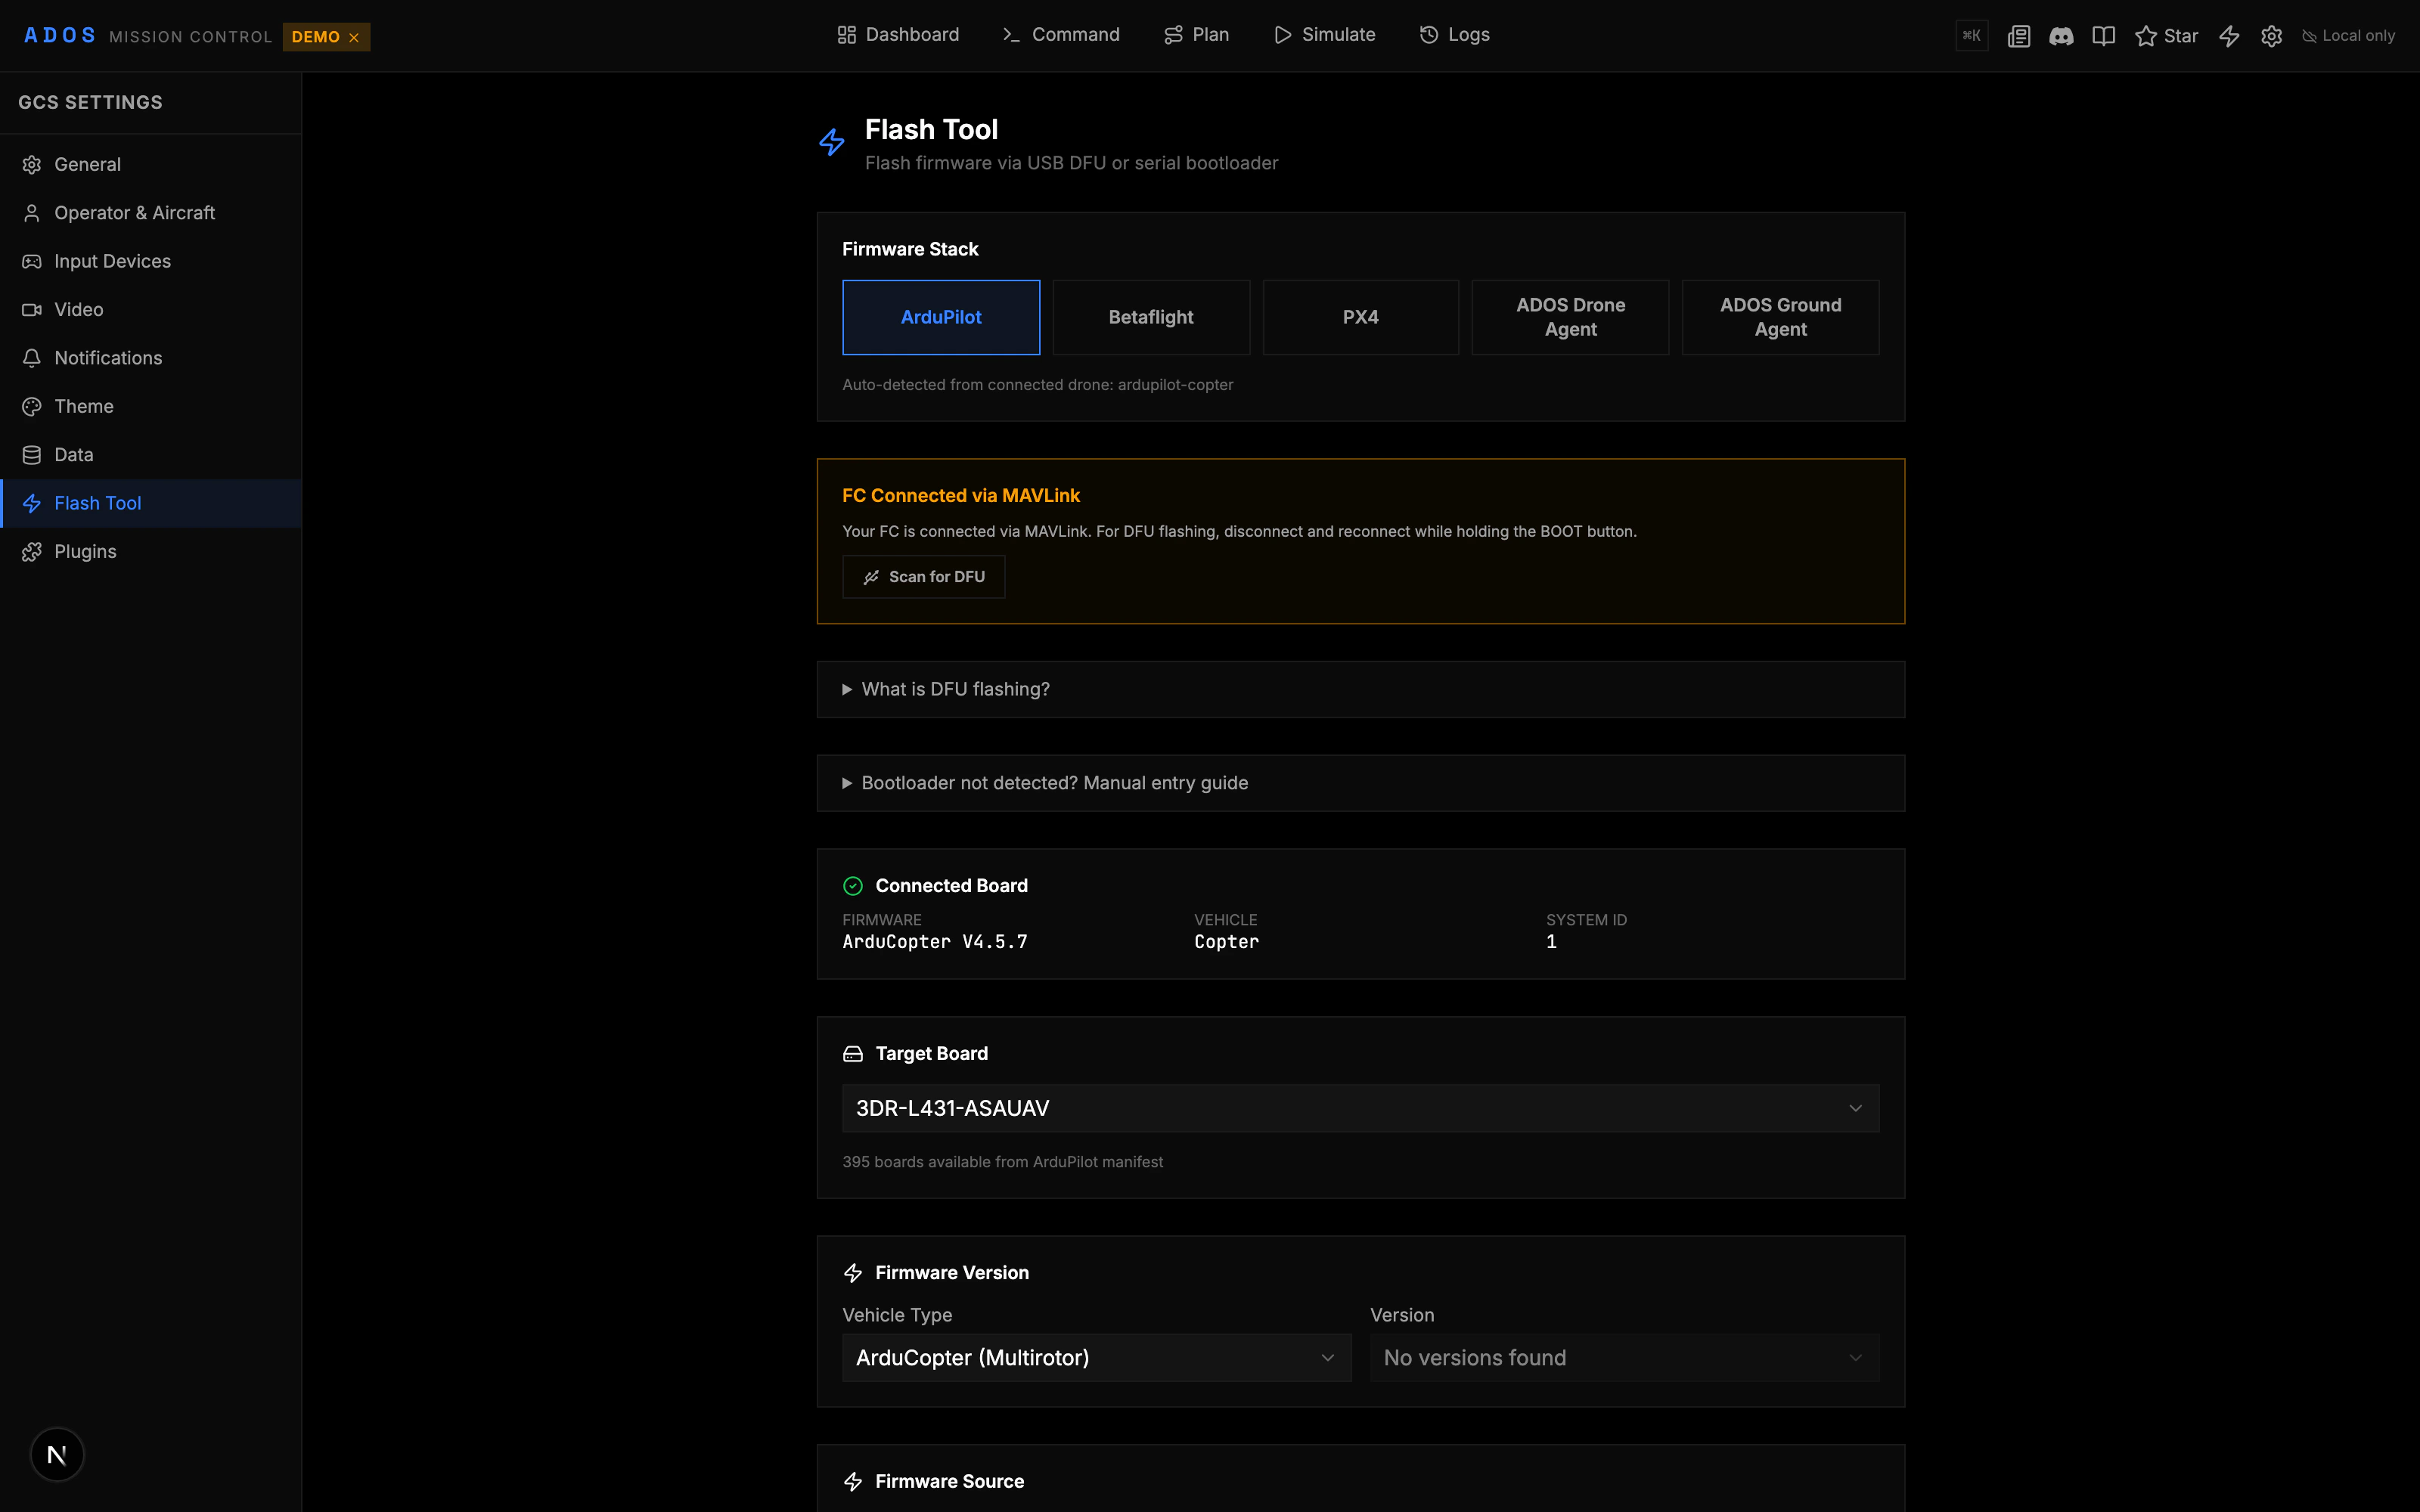Select Input Devices in the sidebar
2420x1512 pixels.
coord(151,261)
